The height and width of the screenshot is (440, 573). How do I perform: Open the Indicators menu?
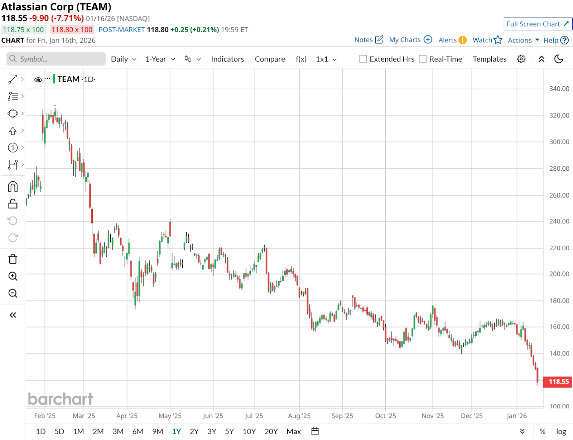tap(227, 59)
